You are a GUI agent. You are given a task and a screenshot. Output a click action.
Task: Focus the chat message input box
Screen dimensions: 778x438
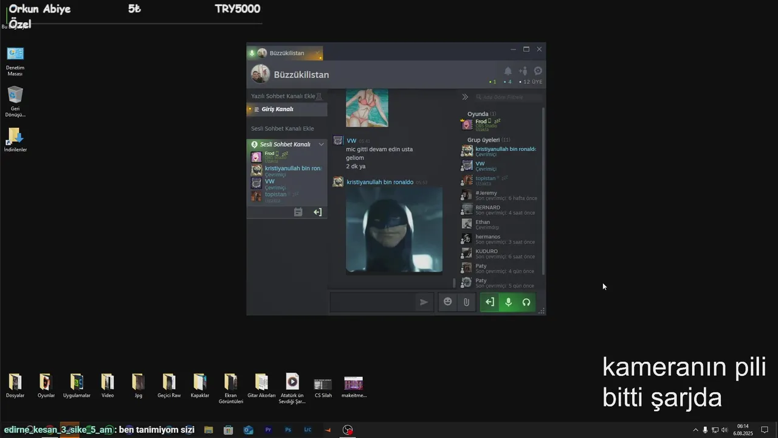click(373, 302)
